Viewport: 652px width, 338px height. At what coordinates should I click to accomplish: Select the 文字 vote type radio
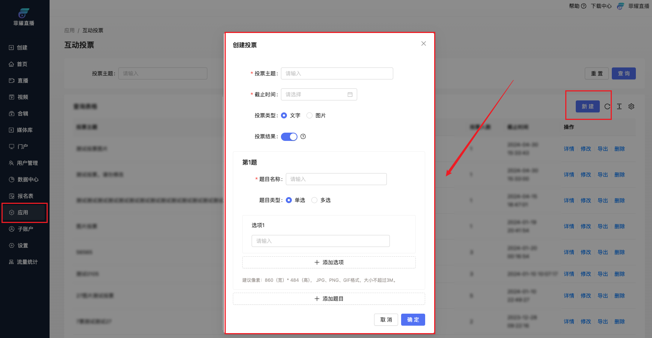[x=284, y=115]
